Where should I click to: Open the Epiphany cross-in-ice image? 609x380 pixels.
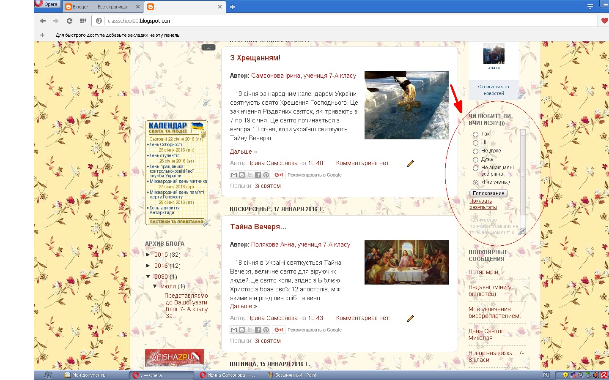407,105
